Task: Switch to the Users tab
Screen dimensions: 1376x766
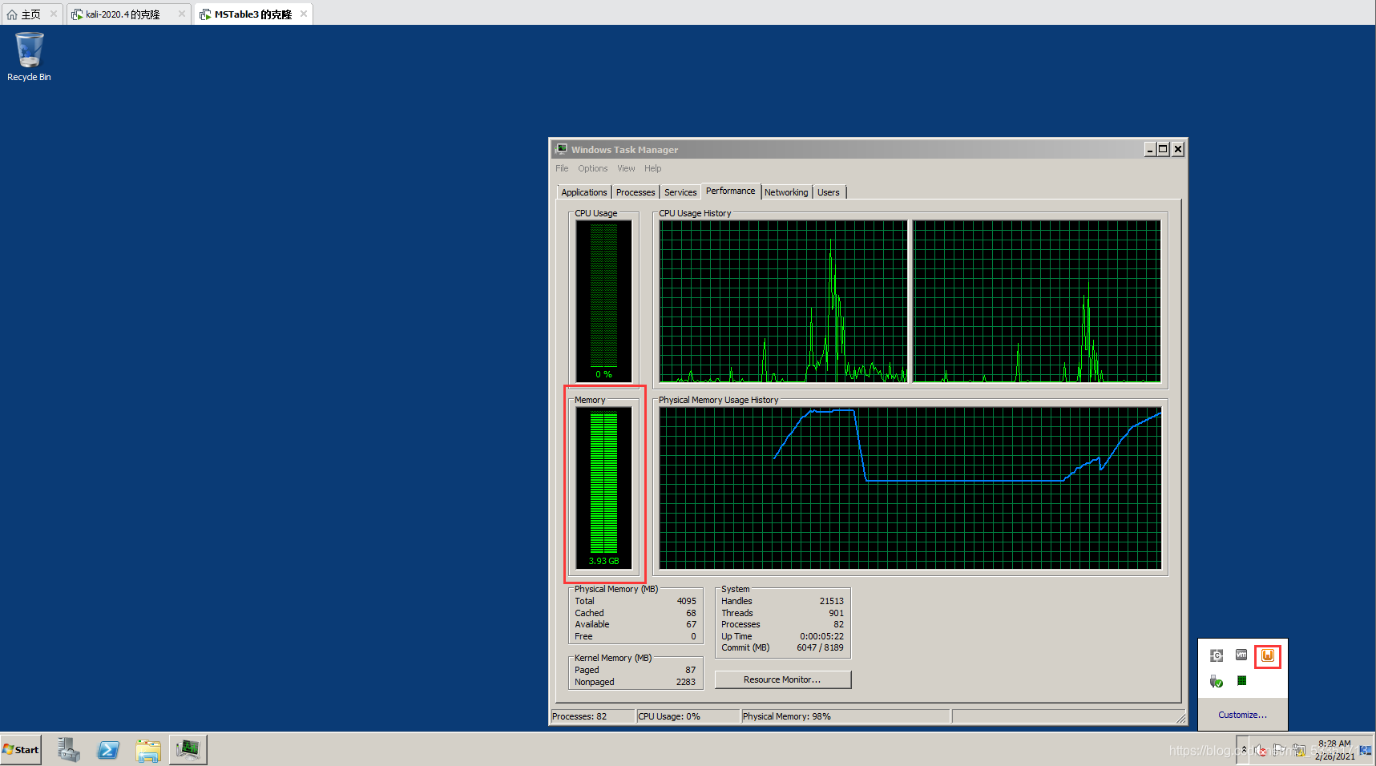Action: [x=829, y=192]
